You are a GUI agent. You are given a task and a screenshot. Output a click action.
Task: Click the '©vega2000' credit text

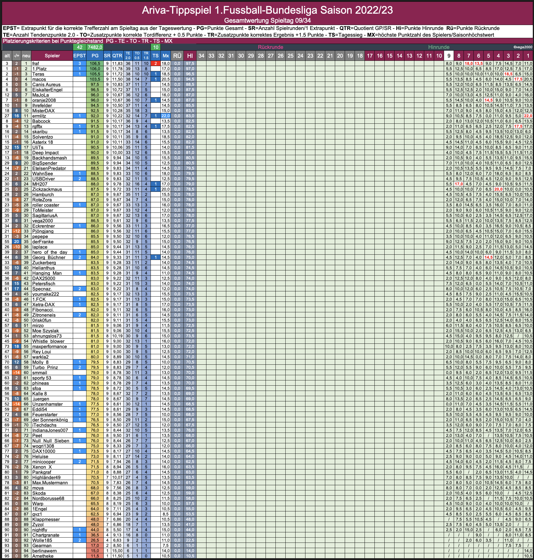point(523,47)
